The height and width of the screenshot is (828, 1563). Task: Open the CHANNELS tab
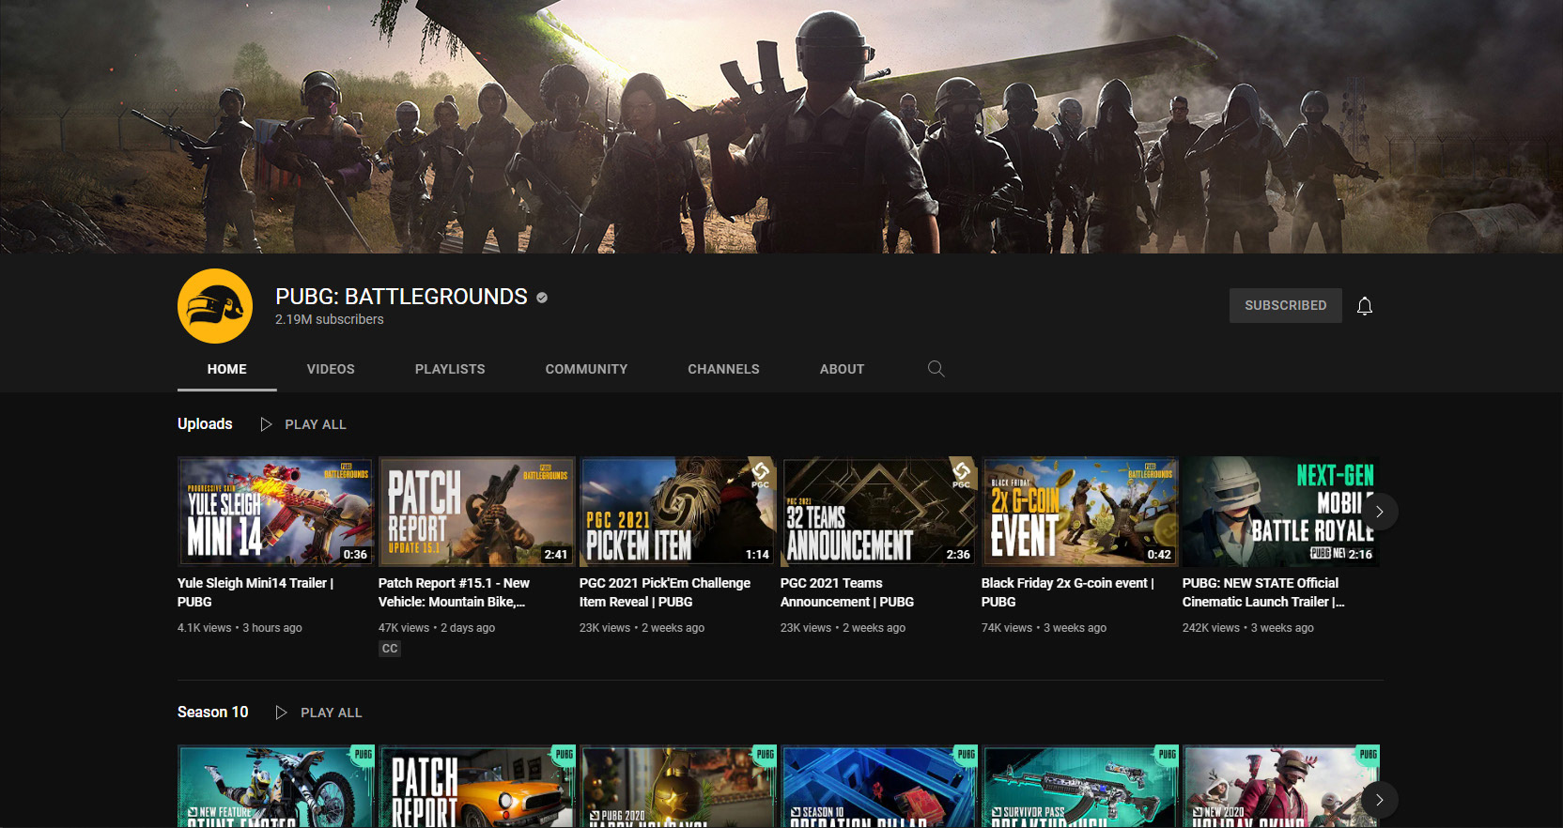[x=723, y=369]
